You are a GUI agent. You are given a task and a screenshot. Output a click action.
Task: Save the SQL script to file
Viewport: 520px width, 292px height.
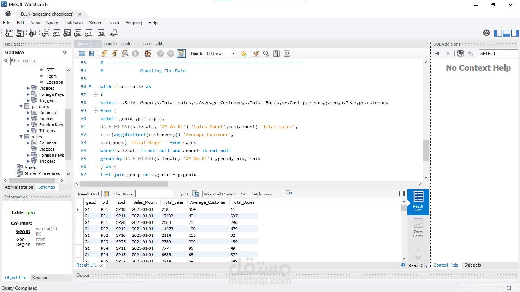[92, 54]
